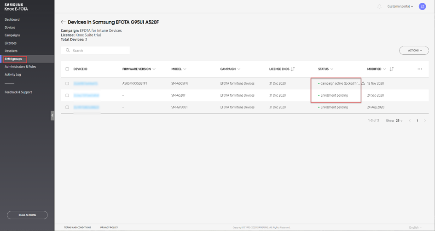Open Campaigns in the sidebar
This screenshot has height=231, width=435.
coord(12,35)
